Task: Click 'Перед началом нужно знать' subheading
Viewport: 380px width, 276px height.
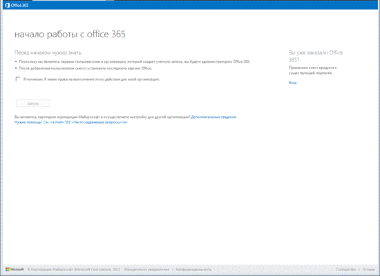Action: click(48, 52)
